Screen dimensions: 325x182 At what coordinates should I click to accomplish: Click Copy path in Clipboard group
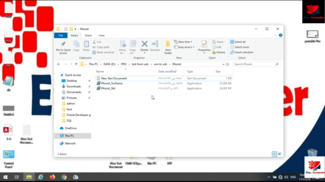pos(101,47)
